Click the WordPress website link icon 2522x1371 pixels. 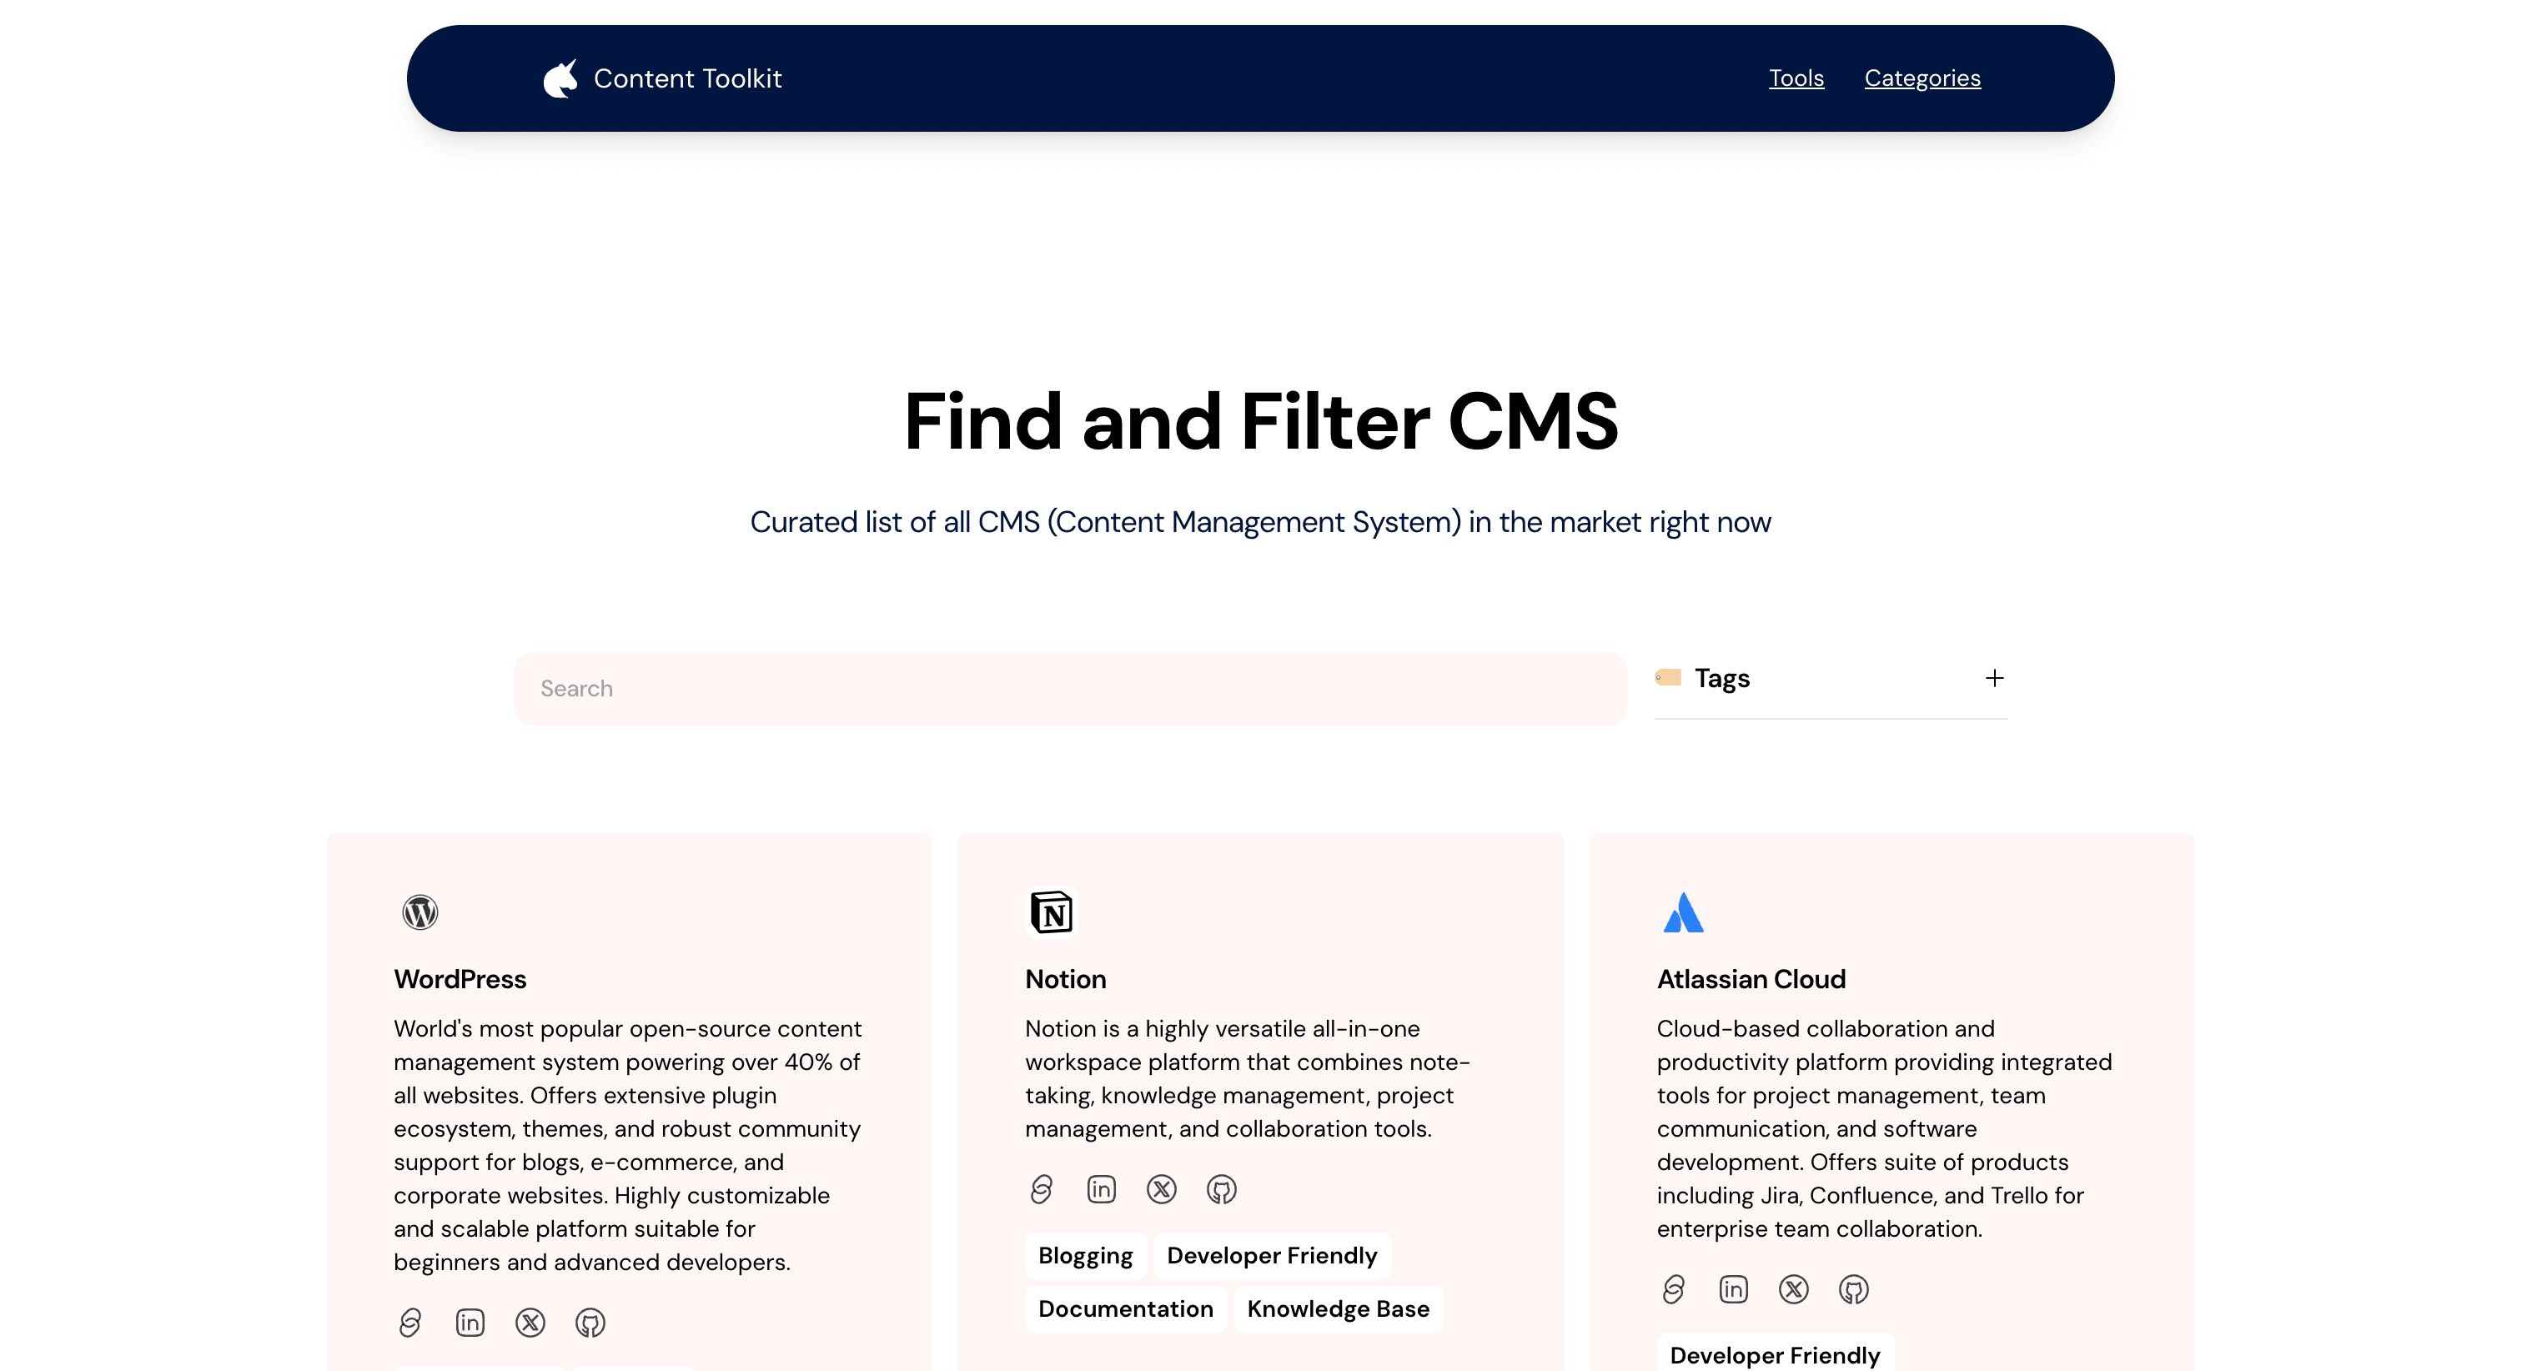tap(410, 1322)
